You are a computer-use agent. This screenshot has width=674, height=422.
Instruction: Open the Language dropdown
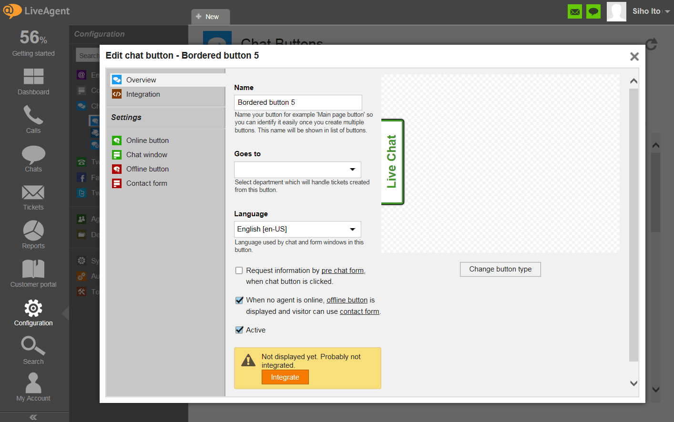[x=297, y=229]
